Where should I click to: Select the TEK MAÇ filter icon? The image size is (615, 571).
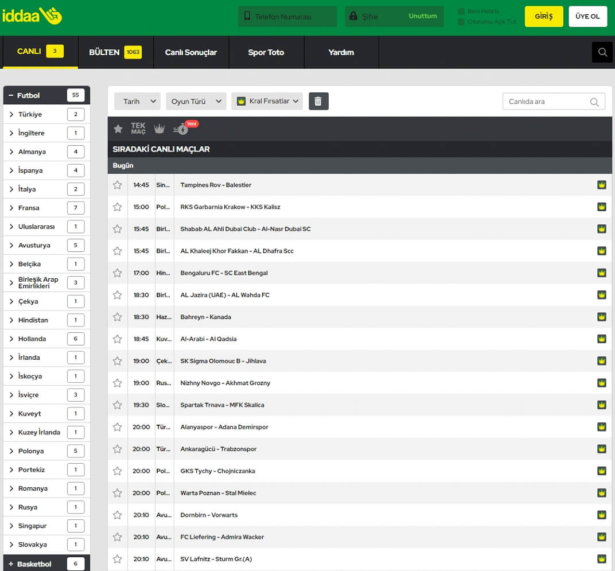(x=138, y=129)
